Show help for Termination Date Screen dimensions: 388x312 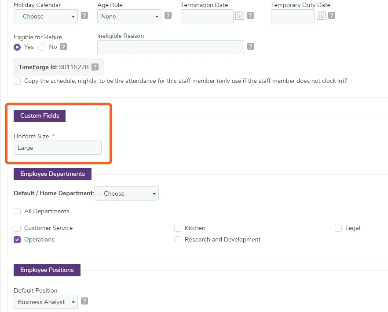[x=250, y=15]
